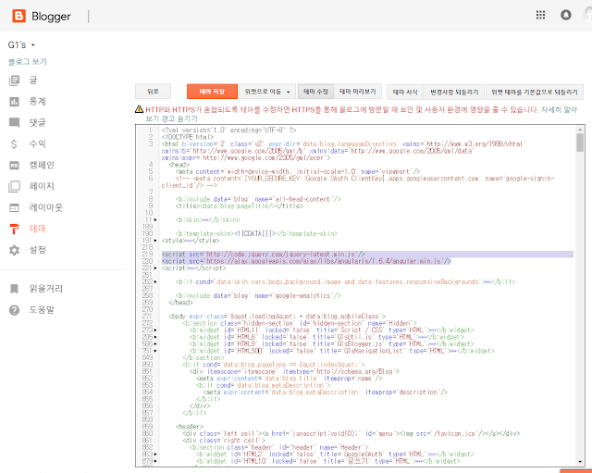Switch to the 테마 미리보기 tab
Screen dimensions: 592x473
pyautogui.click(x=358, y=92)
